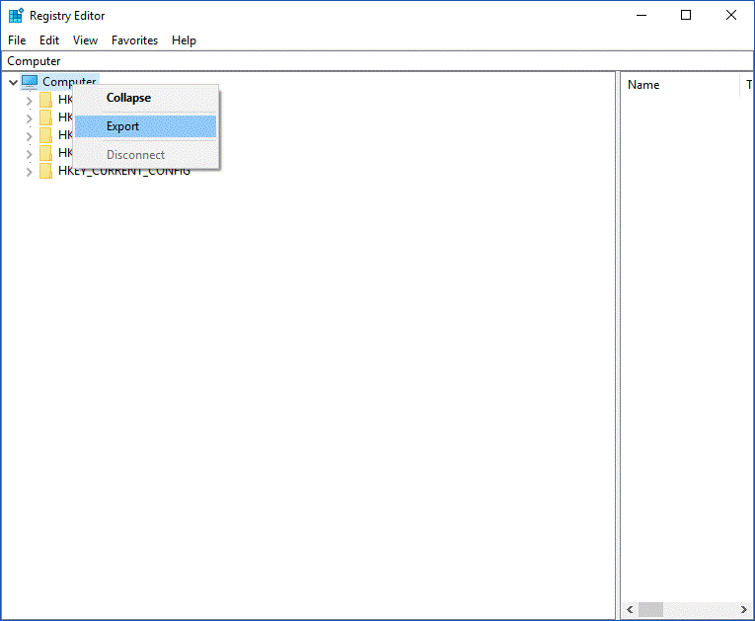The width and height of the screenshot is (755, 621).
Task: Click the address bar showing Computer
Action: 377,61
